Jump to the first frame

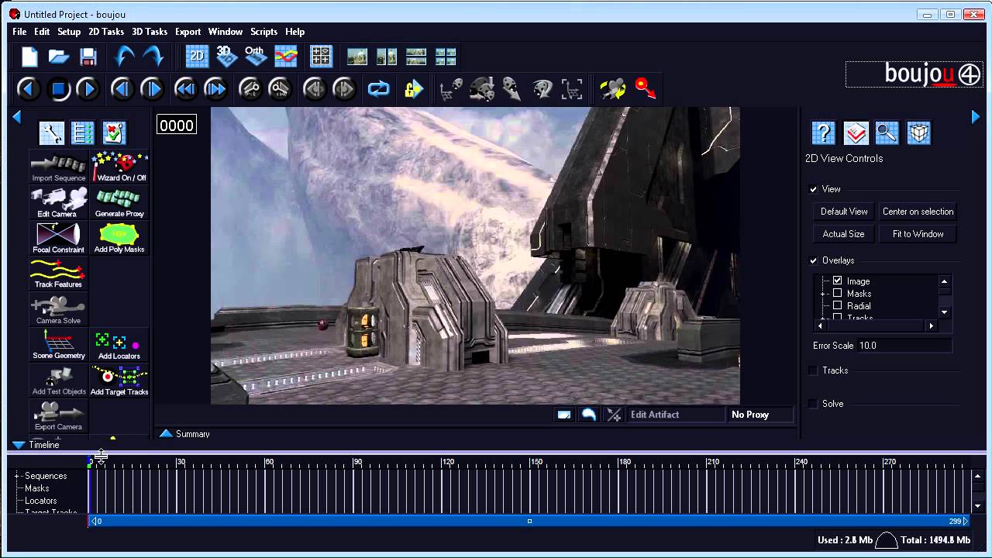[185, 89]
